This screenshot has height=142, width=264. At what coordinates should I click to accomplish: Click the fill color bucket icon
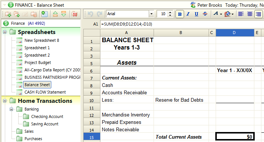click(228, 14)
